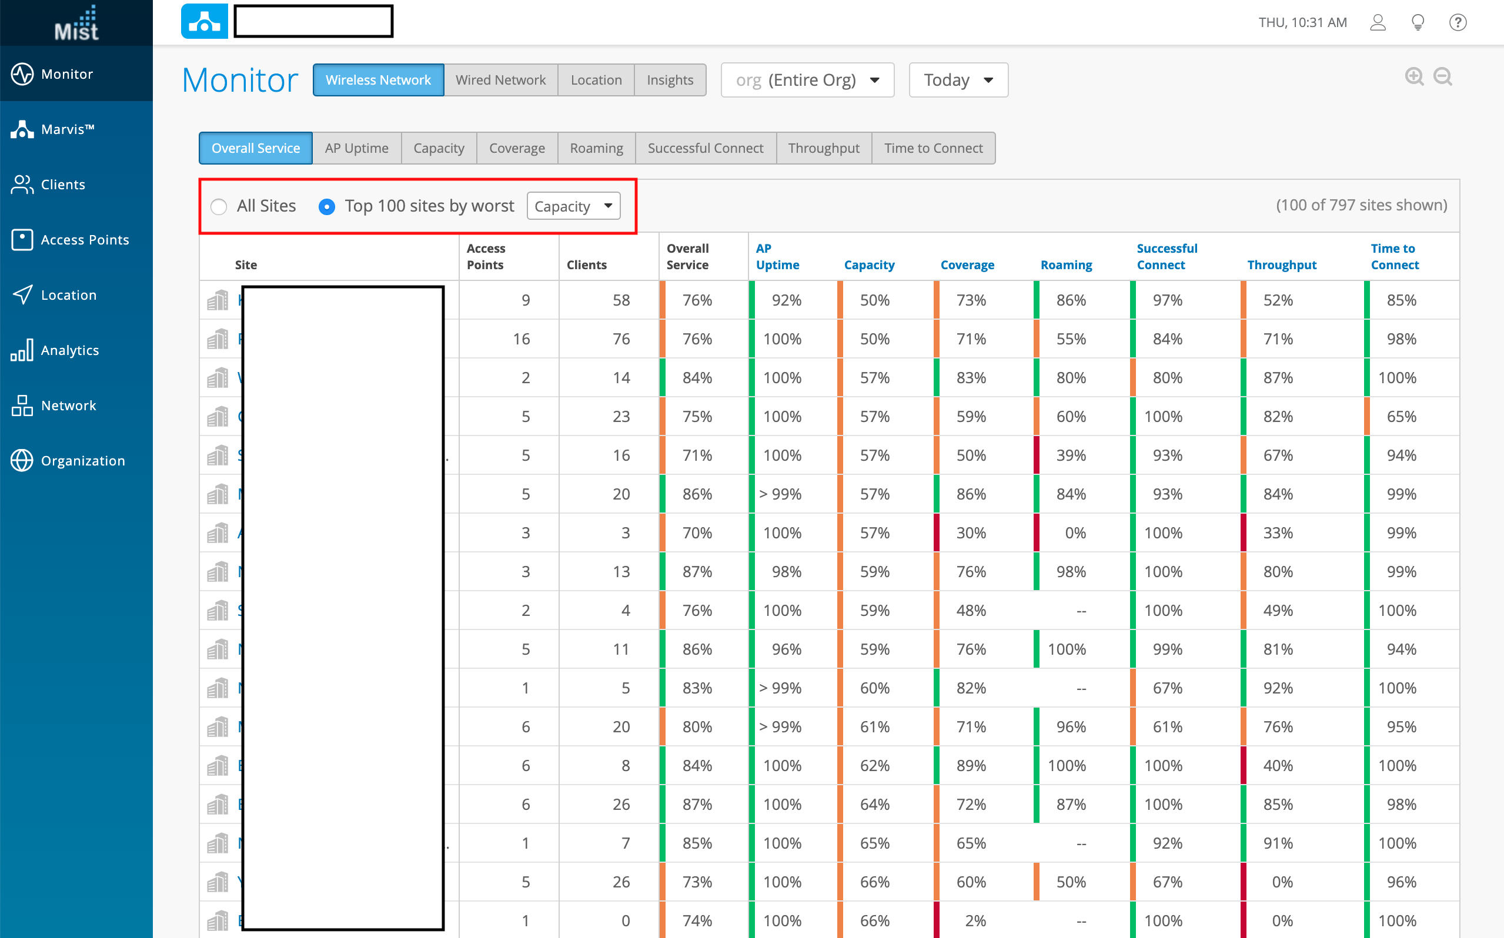
Task: Click the help question mark icon
Action: click(1458, 23)
